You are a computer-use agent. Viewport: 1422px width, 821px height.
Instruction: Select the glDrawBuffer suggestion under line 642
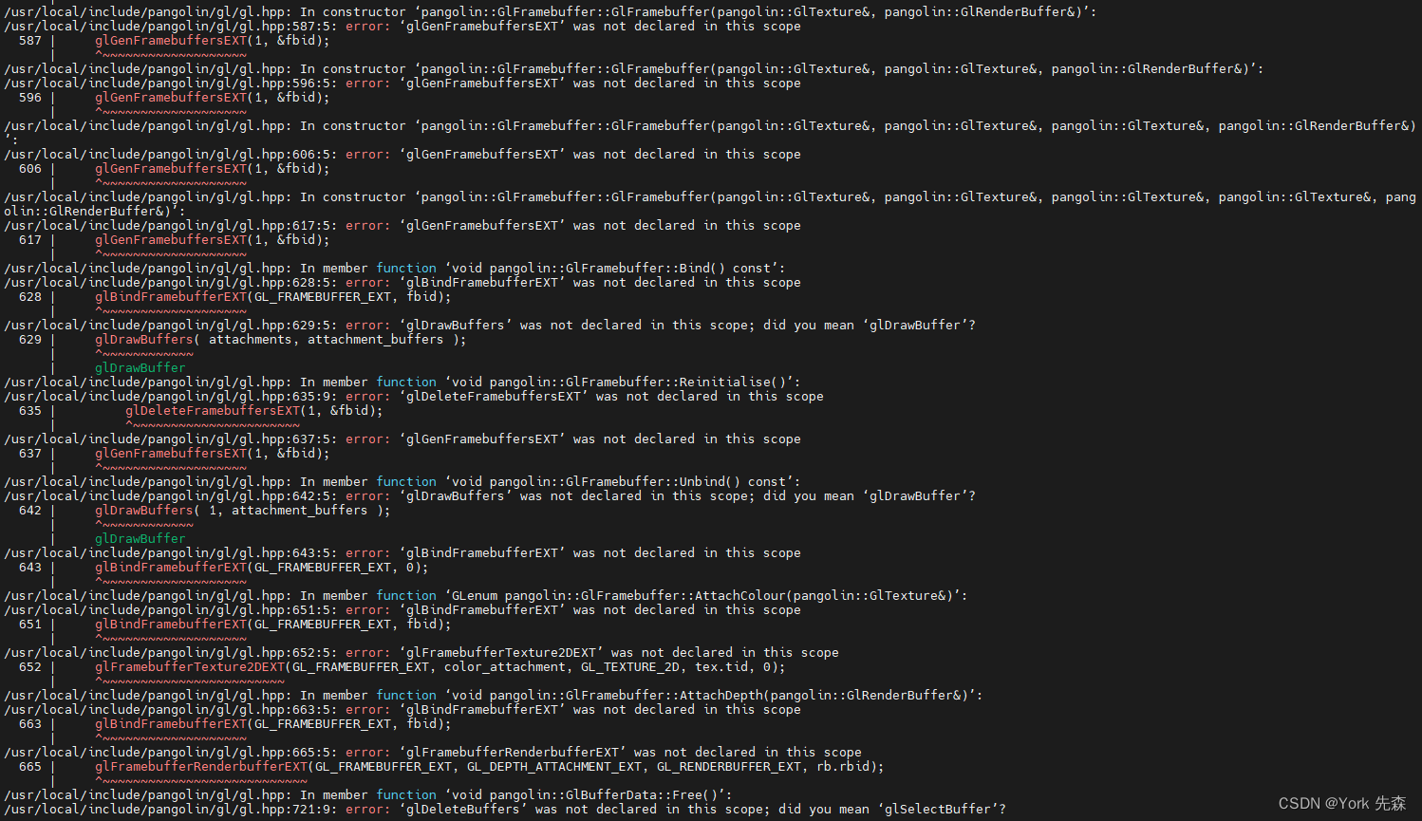(140, 538)
